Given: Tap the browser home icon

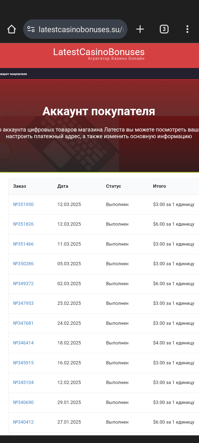Looking at the screenshot, I should point(12,29).
